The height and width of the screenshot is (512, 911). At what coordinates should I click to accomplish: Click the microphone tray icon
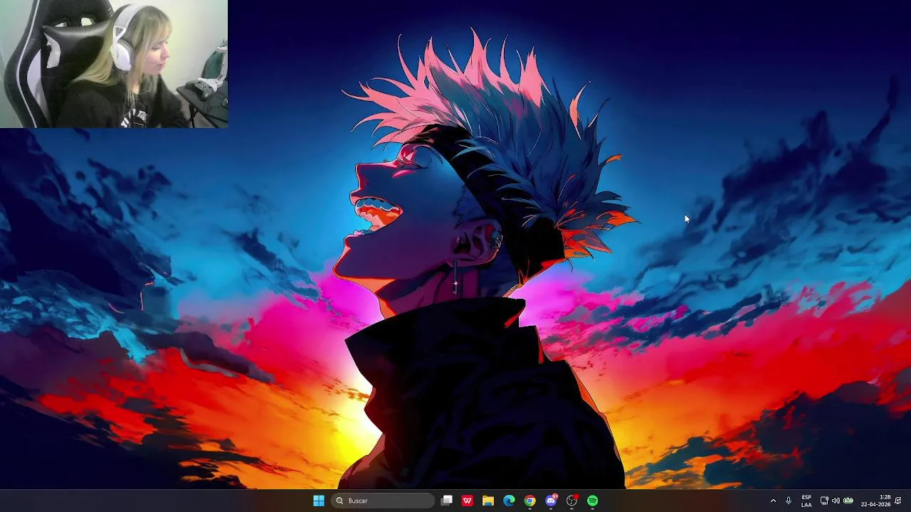click(x=789, y=501)
